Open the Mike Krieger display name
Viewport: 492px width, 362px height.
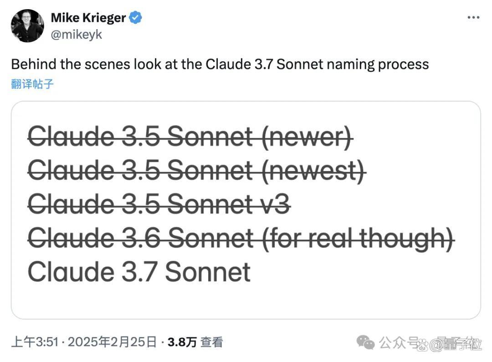point(88,18)
